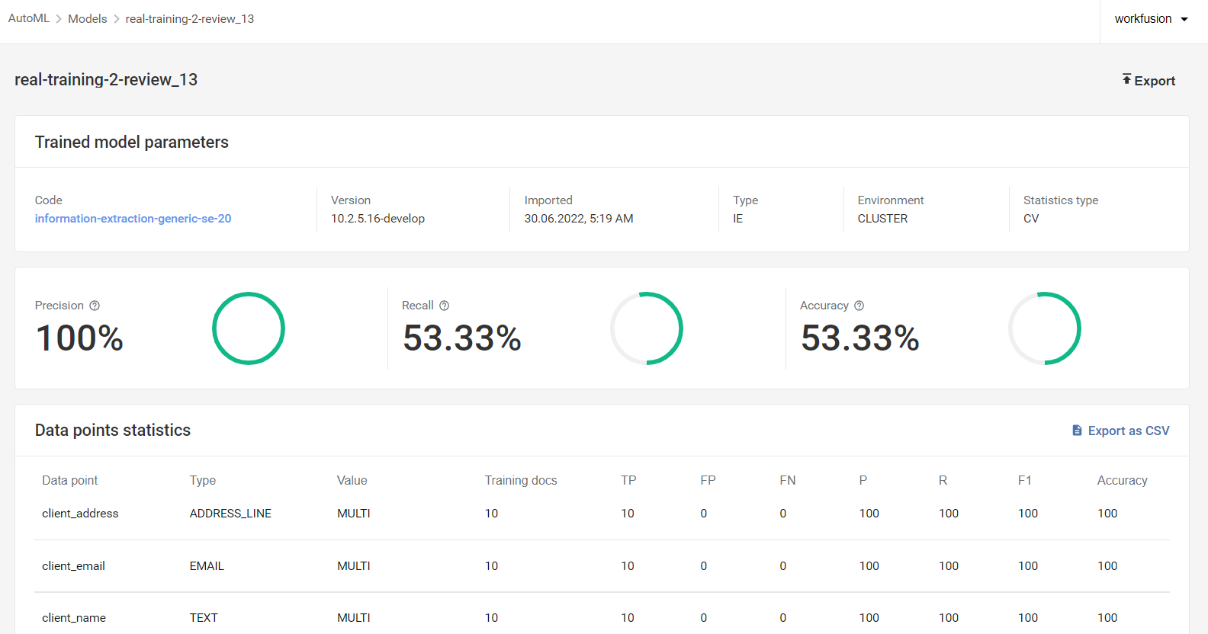1208x634 pixels.
Task: Click the Precision 100% circular gauge
Action: coord(249,328)
